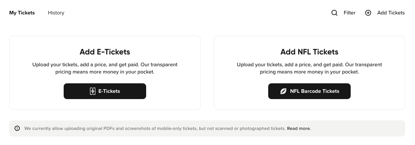The image size is (415, 145).
Task: Click the exclamation info icon in notice
Action: [17, 128]
